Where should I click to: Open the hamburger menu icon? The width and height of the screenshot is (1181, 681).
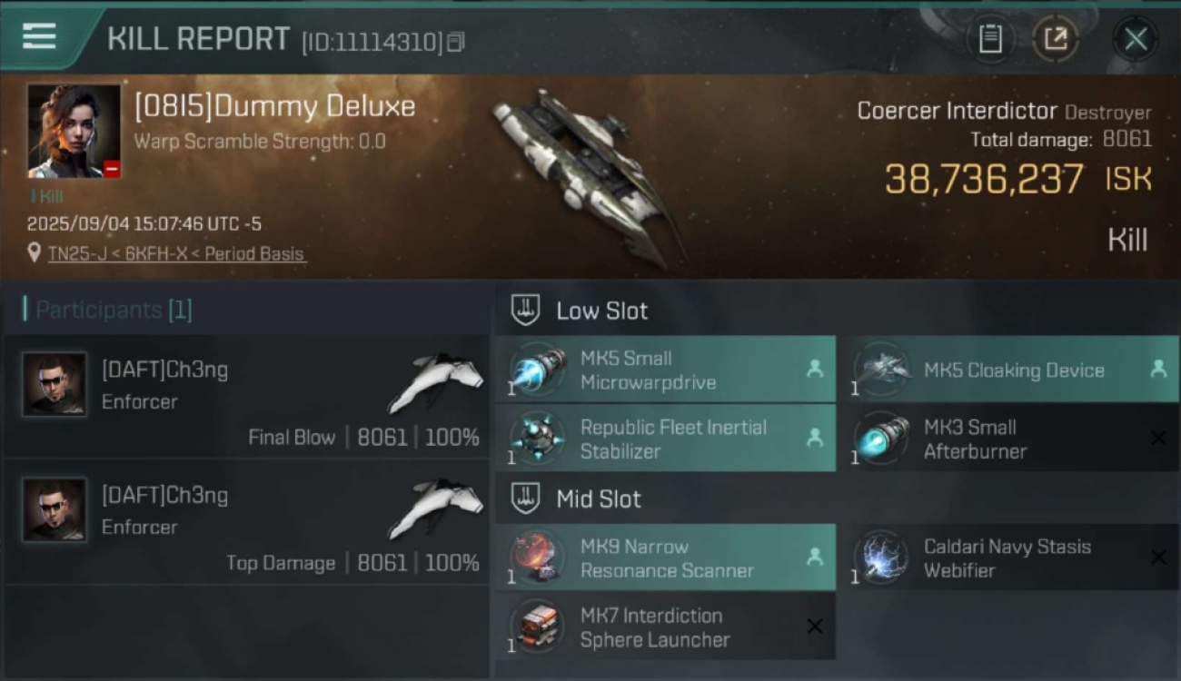(x=39, y=36)
